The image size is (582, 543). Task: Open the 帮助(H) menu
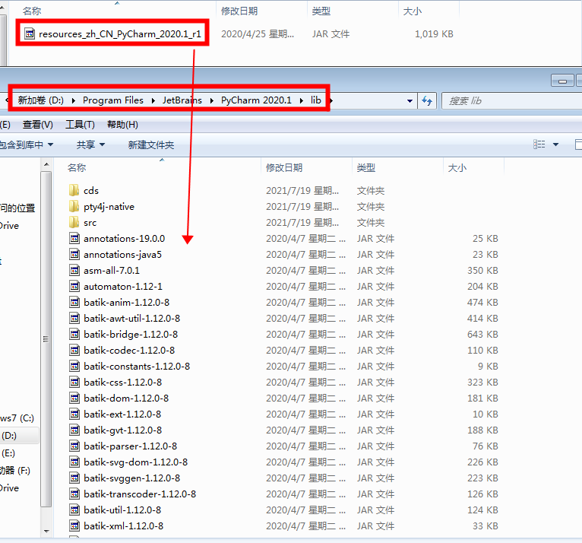[122, 125]
